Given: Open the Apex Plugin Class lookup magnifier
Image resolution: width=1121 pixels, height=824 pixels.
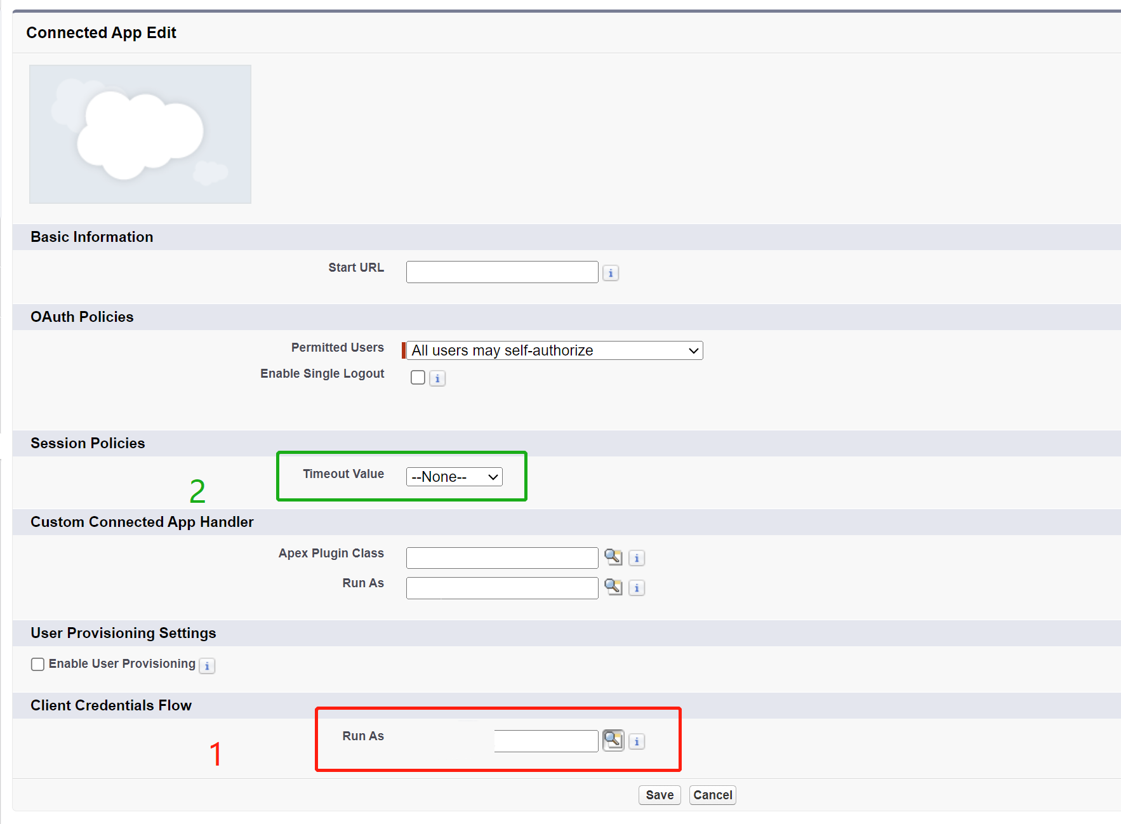Looking at the screenshot, I should [613, 557].
